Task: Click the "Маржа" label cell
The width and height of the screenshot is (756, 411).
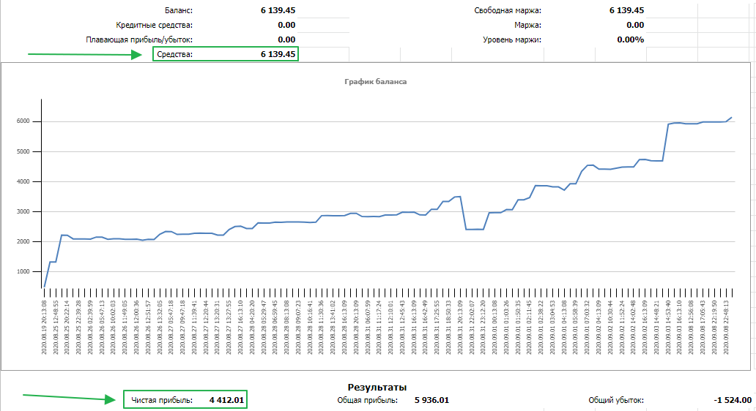Action: point(527,25)
